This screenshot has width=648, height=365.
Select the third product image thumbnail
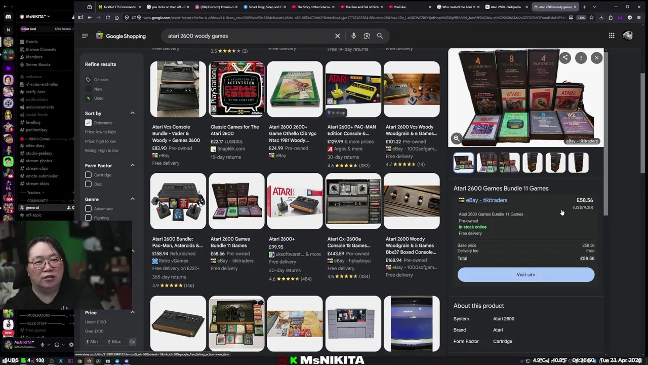pos(509,163)
